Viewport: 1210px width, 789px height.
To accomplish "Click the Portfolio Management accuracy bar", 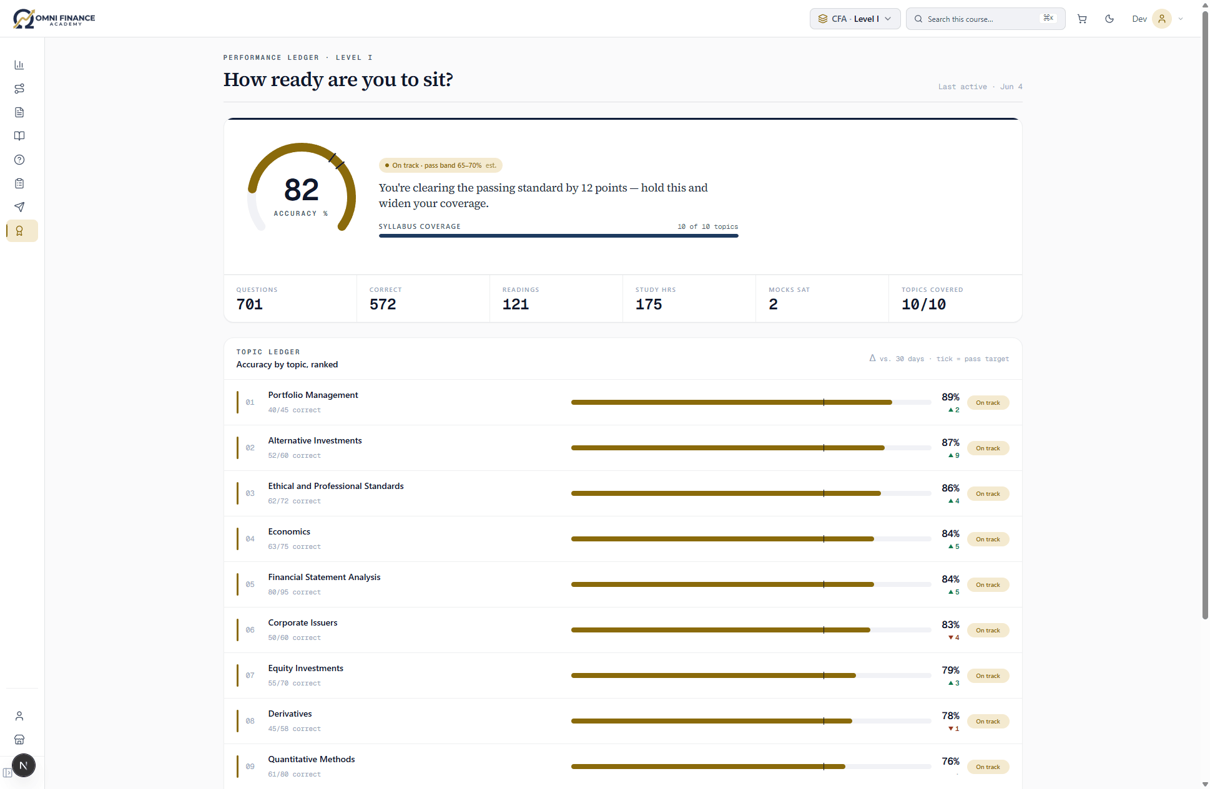I will pyautogui.click(x=751, y=402).
